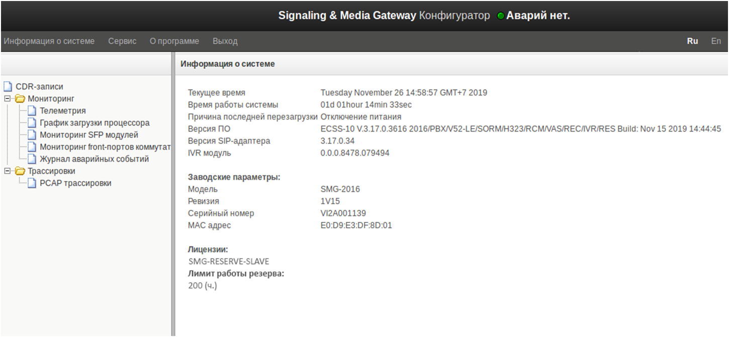Click Выход to log out
Screen dimensions: 729x337
click(225, 41)
